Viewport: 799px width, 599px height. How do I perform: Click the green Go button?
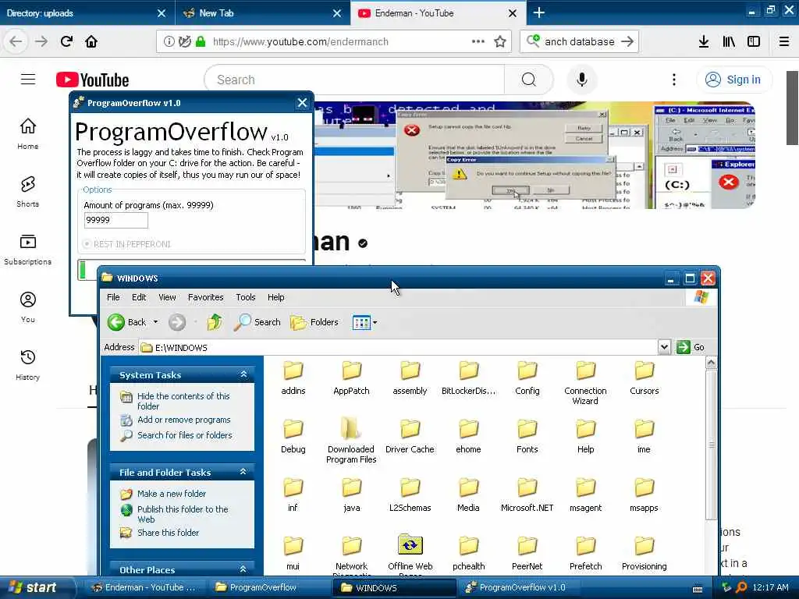691,347
